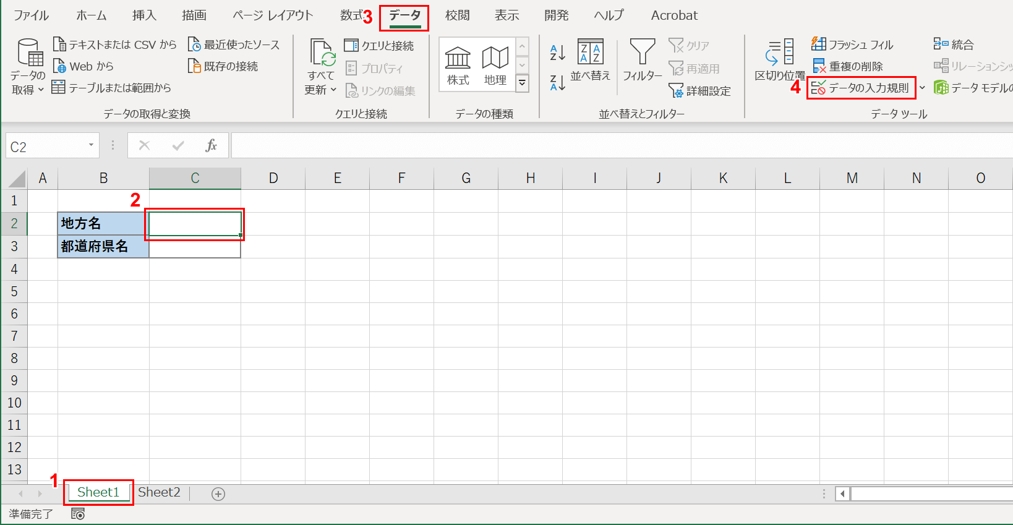The width and height of the screenshot is (1013, 525).
Task: Switch to the 表示 tab
Action: pyautogui.click(x=506, y=15)
